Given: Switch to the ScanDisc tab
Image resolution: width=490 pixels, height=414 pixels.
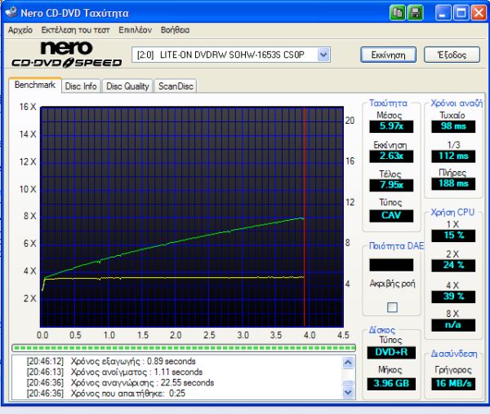Looking at the screenshot, I should [176, 86].
